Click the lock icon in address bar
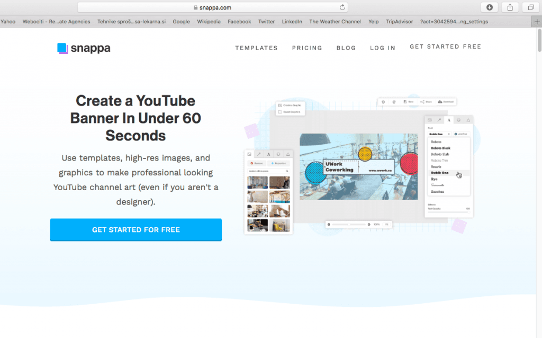542x338 pixels. (195, 7)
